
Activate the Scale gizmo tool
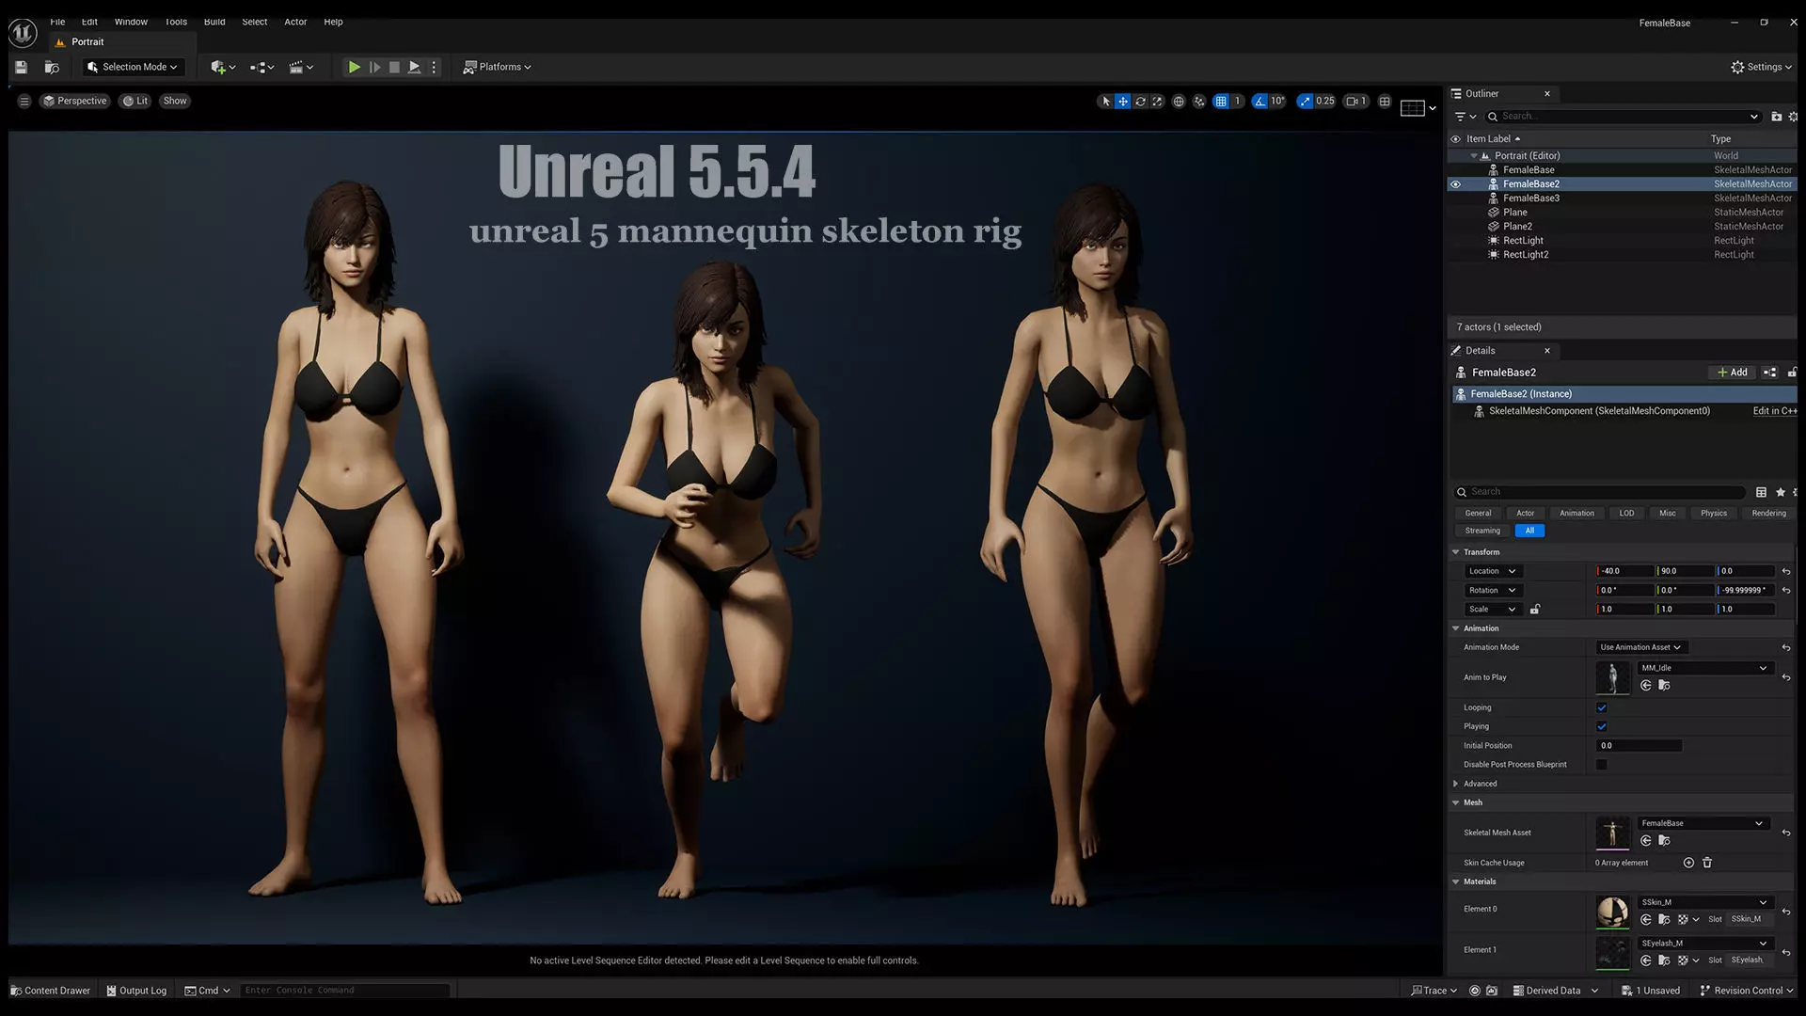coord(1157,101)
